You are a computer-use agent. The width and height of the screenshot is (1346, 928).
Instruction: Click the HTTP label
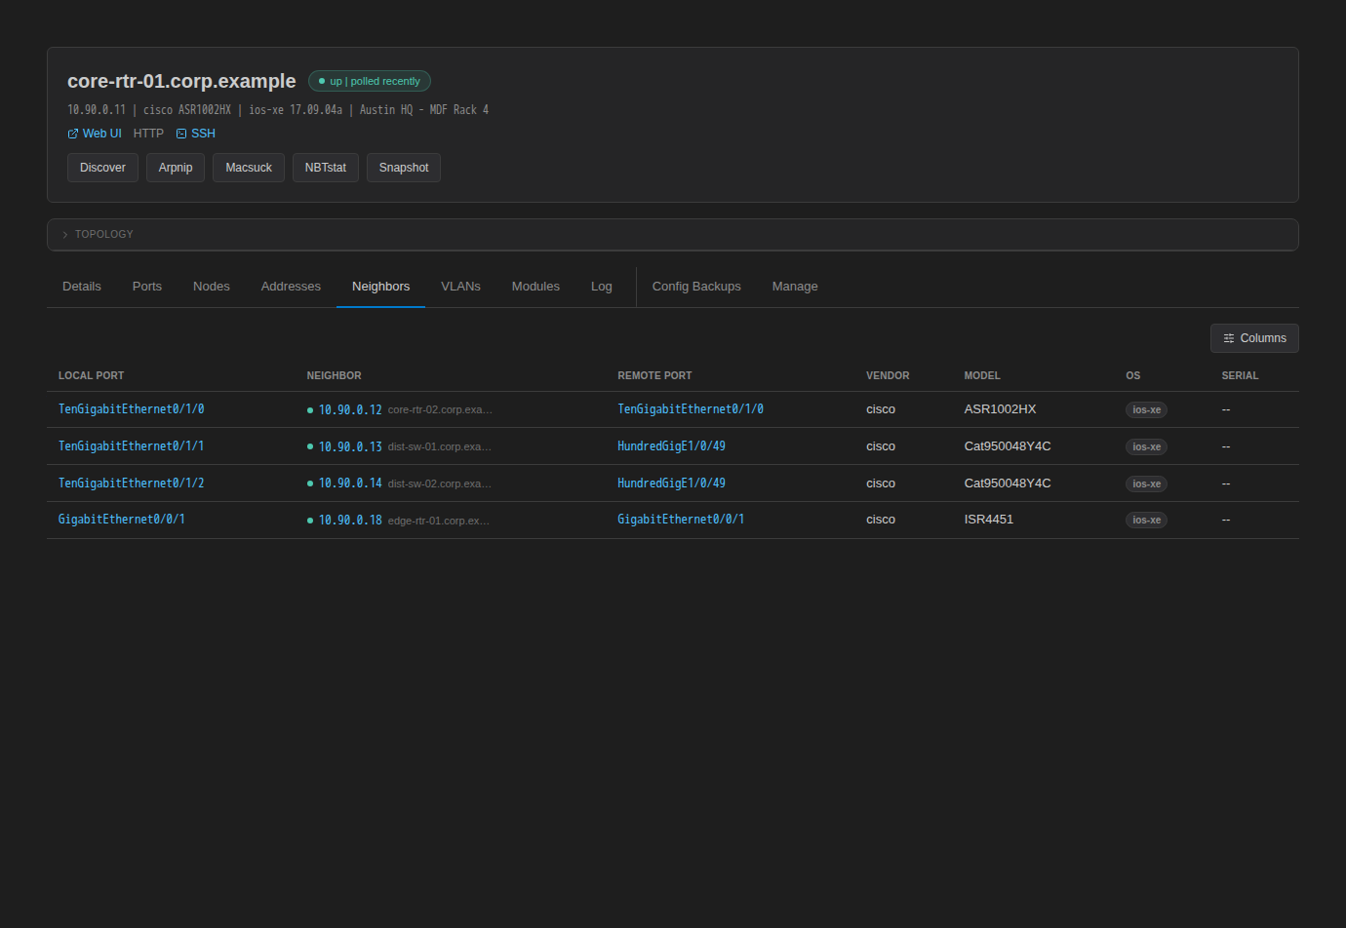pos(148,134)
